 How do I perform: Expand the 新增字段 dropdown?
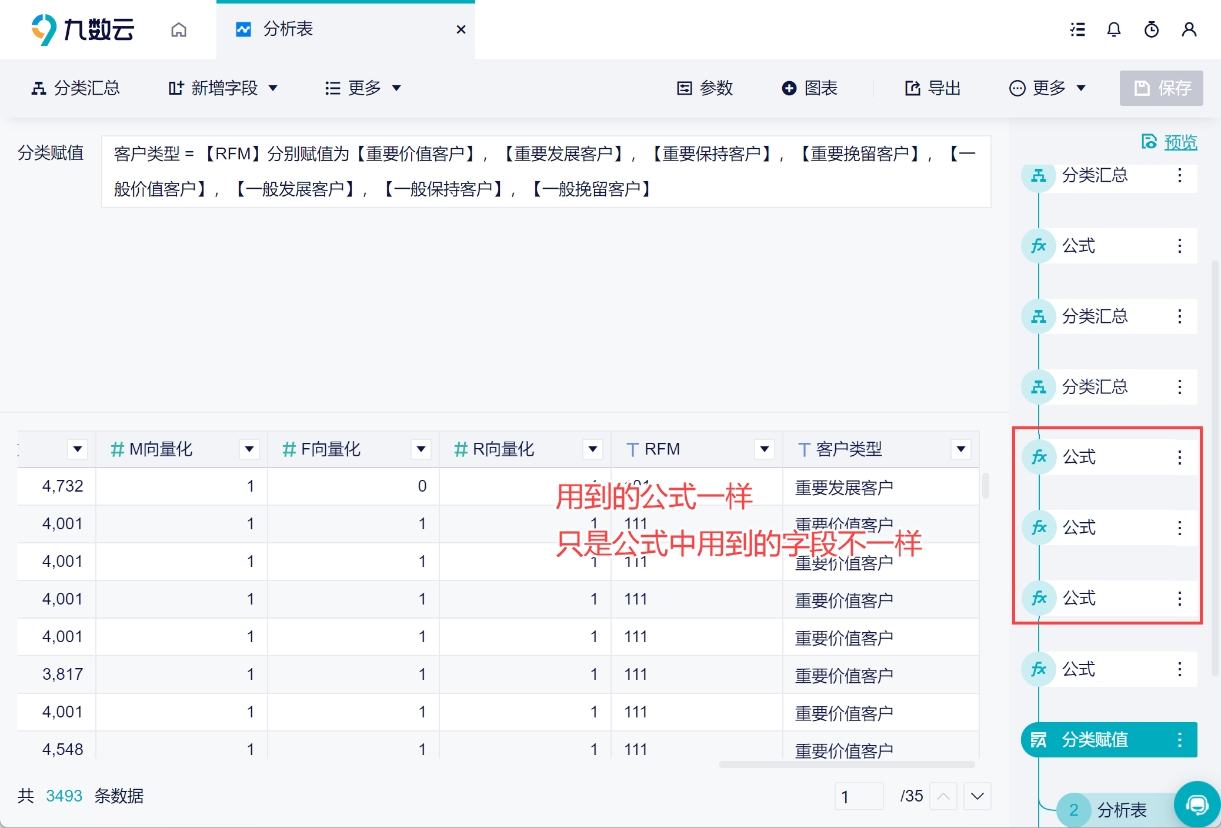click(x=223, y=88)
